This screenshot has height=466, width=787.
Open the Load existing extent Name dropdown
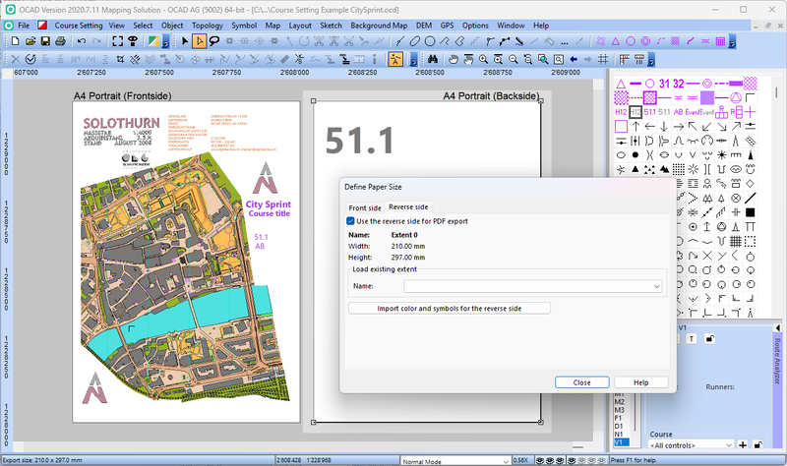click(x=532, y=286)
